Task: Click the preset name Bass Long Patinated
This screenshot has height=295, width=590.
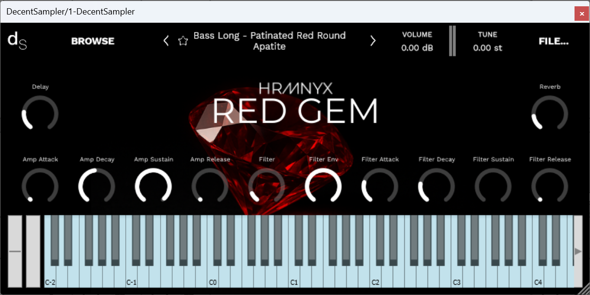Action: click(x=269, y=41)
